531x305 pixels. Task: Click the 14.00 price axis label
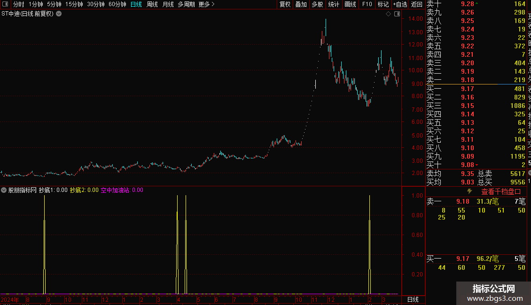point(415,19)
